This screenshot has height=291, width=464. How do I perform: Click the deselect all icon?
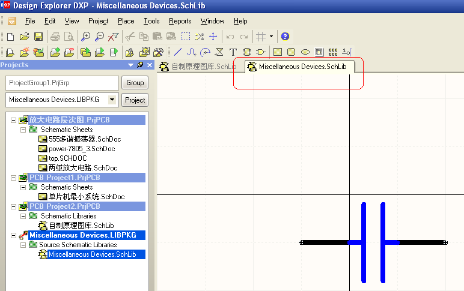coord(200,37)
